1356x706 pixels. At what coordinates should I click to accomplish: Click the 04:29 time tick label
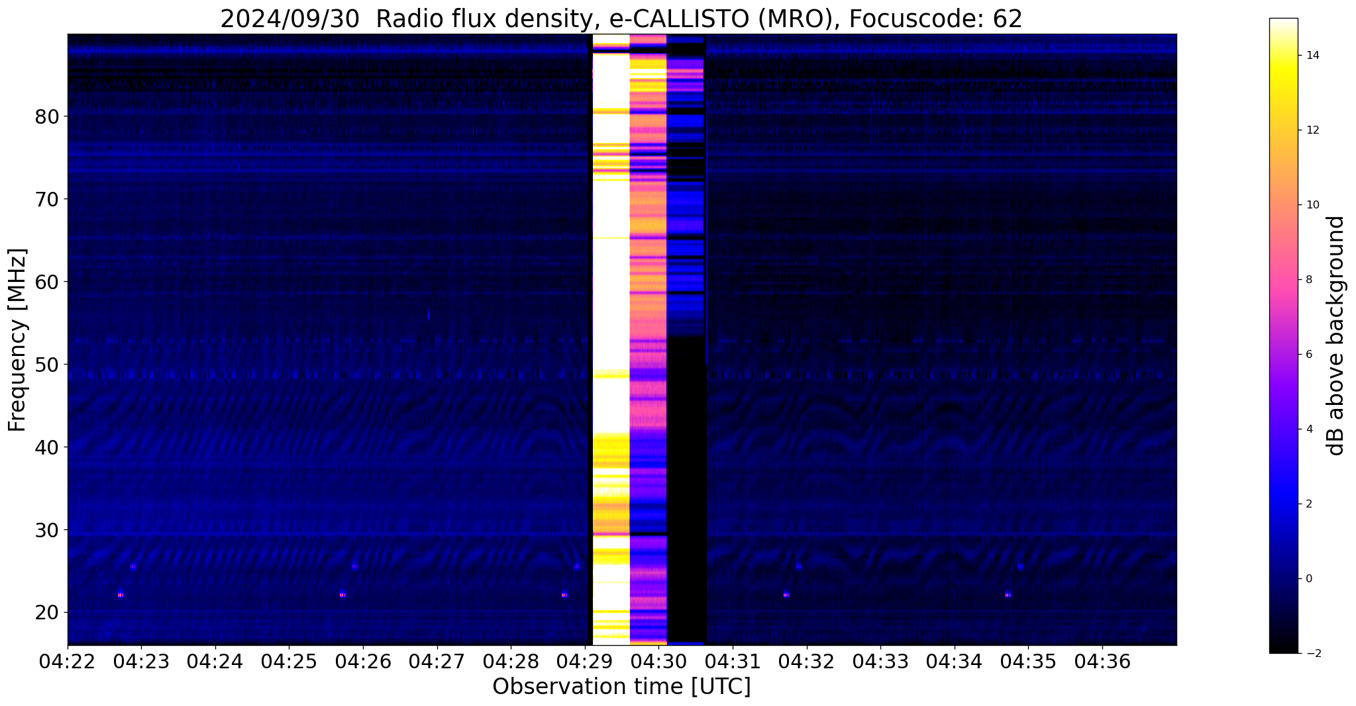[585, 662]
